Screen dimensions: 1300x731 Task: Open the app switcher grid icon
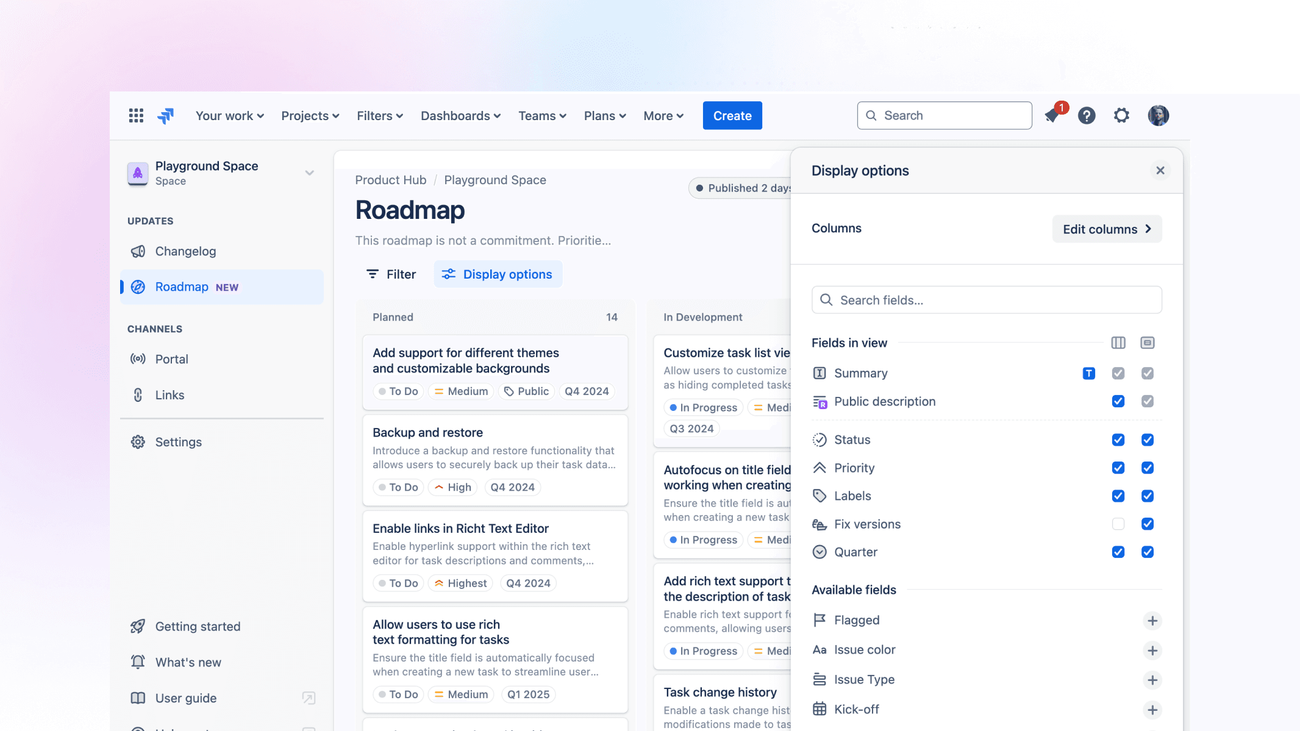pyautogui.click(x=136, y=115)
